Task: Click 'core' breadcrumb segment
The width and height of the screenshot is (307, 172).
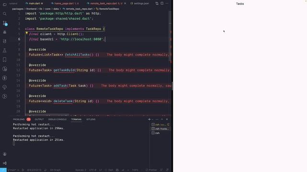Action: point(48,9)
